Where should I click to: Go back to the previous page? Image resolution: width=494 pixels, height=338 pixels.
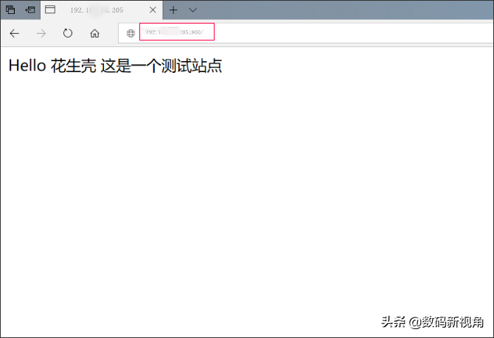[x=14, y=33]
